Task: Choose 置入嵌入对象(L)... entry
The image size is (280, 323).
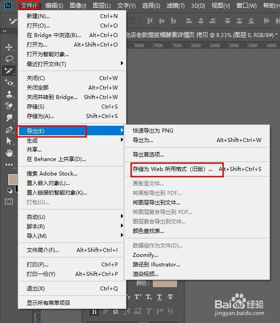Action: point(72,183)
